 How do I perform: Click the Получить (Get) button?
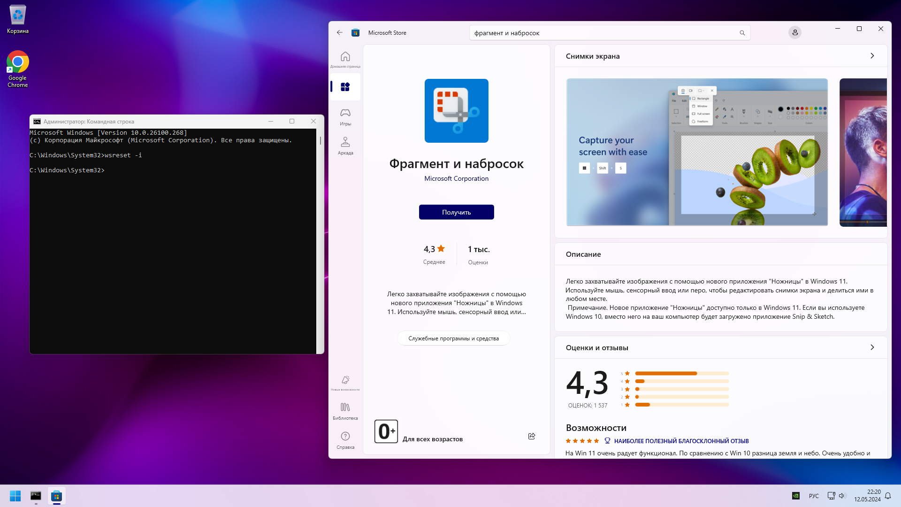456,212
